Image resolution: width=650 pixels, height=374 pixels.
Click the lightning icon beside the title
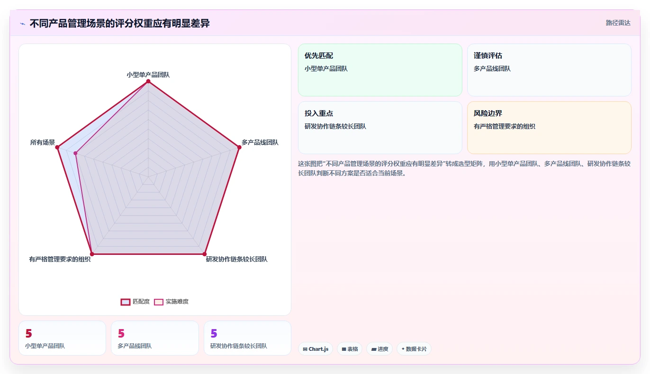pyautogui.click(x=22, y=24)
